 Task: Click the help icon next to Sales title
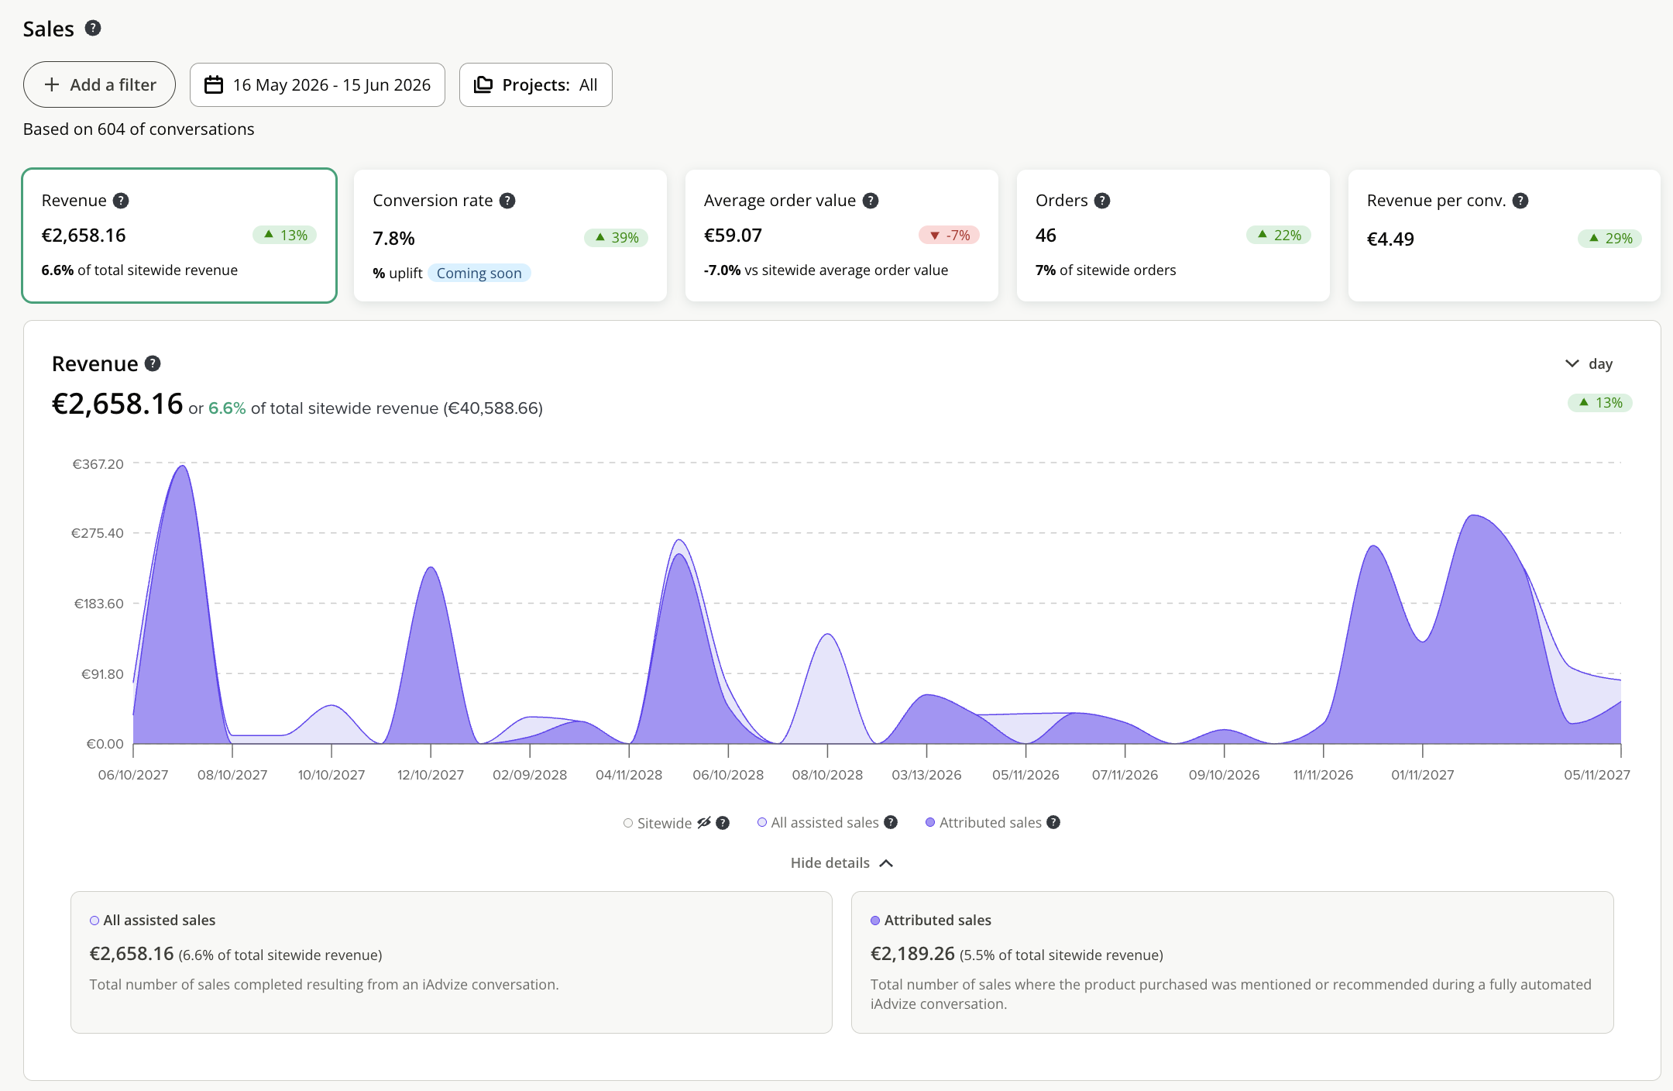click(x=93, y=29)
